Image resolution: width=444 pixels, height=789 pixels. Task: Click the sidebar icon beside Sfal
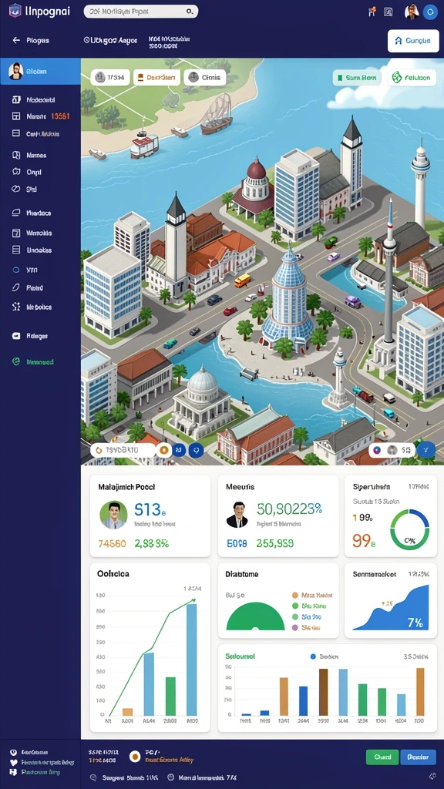[15, 190]
